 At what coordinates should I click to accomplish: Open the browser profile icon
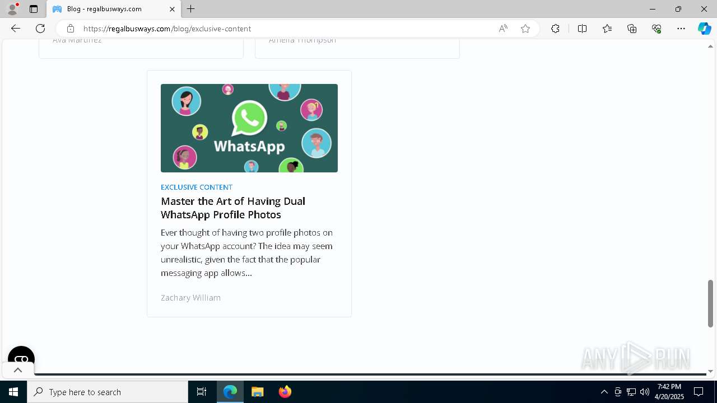(x=12, y=9)
